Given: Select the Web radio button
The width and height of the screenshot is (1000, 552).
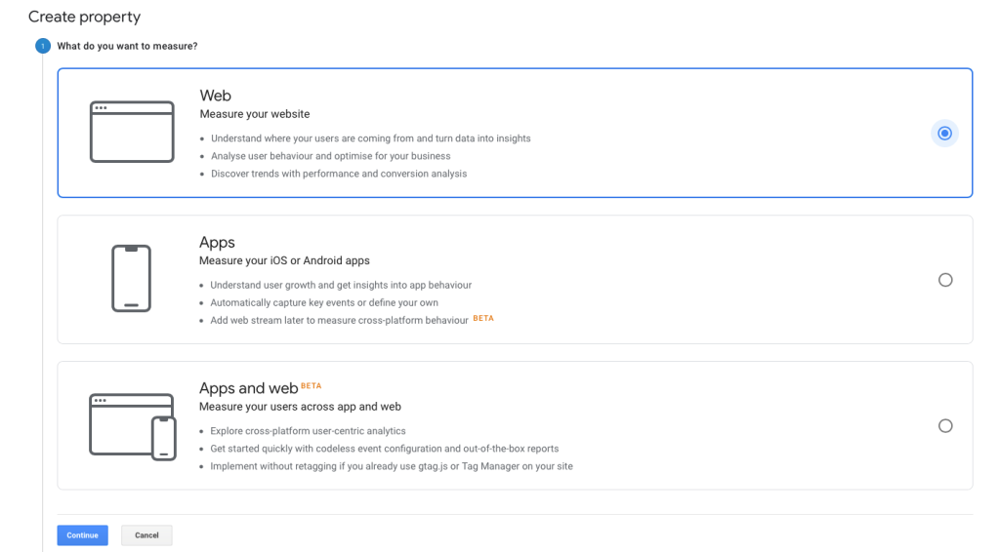Looking at the screenshot, I should pyautogui.click(x=944, y=134).
